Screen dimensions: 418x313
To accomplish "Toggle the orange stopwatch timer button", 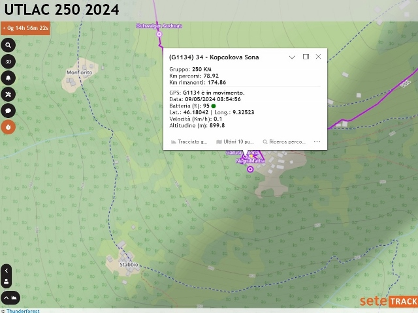I will point(8,127).
